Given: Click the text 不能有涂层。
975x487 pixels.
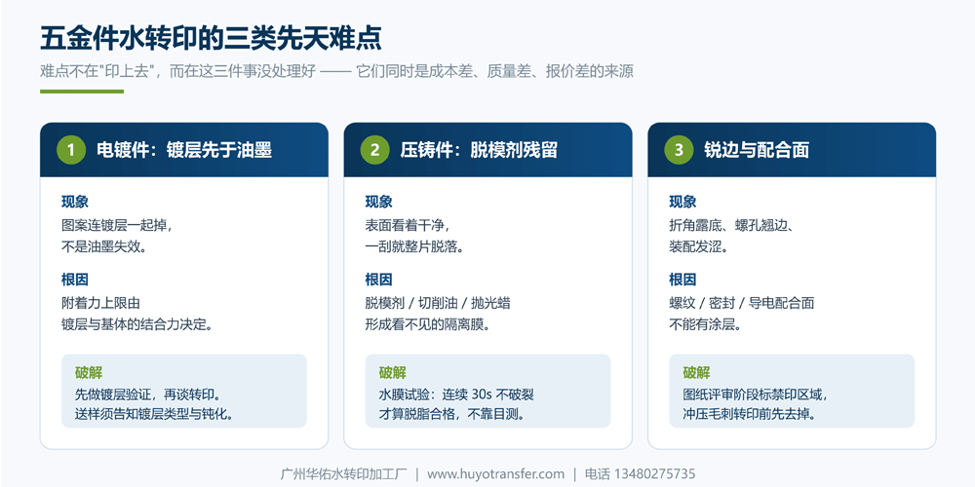Looking at the screenshot, I should pos(705,324).
